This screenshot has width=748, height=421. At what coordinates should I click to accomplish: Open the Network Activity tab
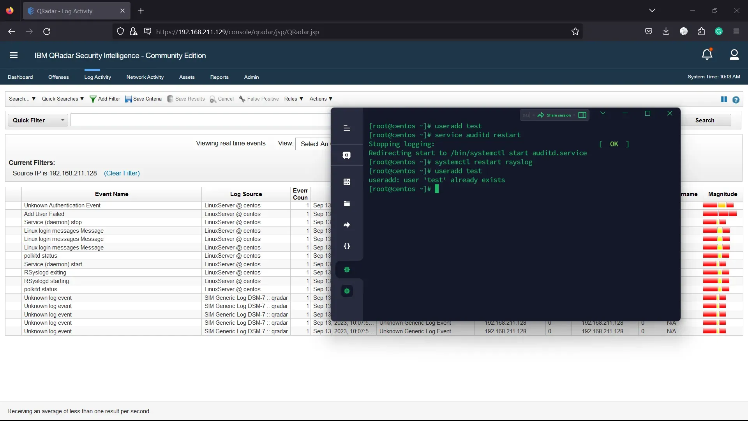(145, 77)
